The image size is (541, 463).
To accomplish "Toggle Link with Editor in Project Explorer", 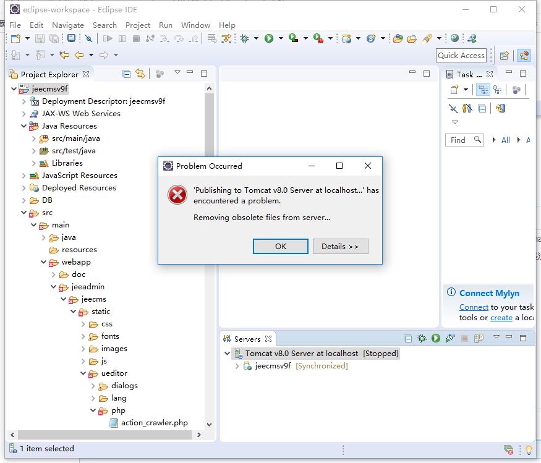I will pyautogui.click(x=140, y=74).
